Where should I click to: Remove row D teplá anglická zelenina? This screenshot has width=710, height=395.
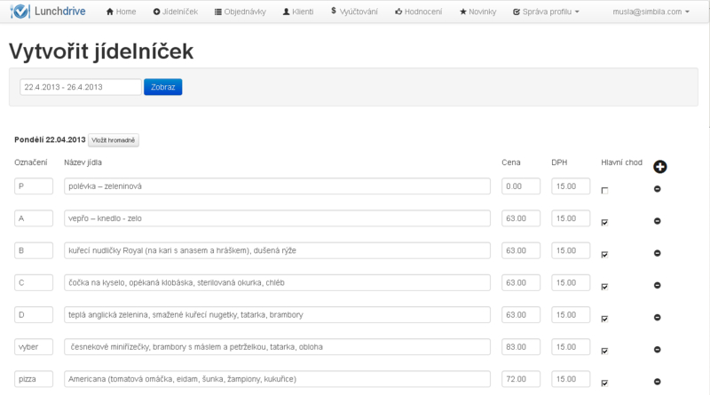point(658,317)
